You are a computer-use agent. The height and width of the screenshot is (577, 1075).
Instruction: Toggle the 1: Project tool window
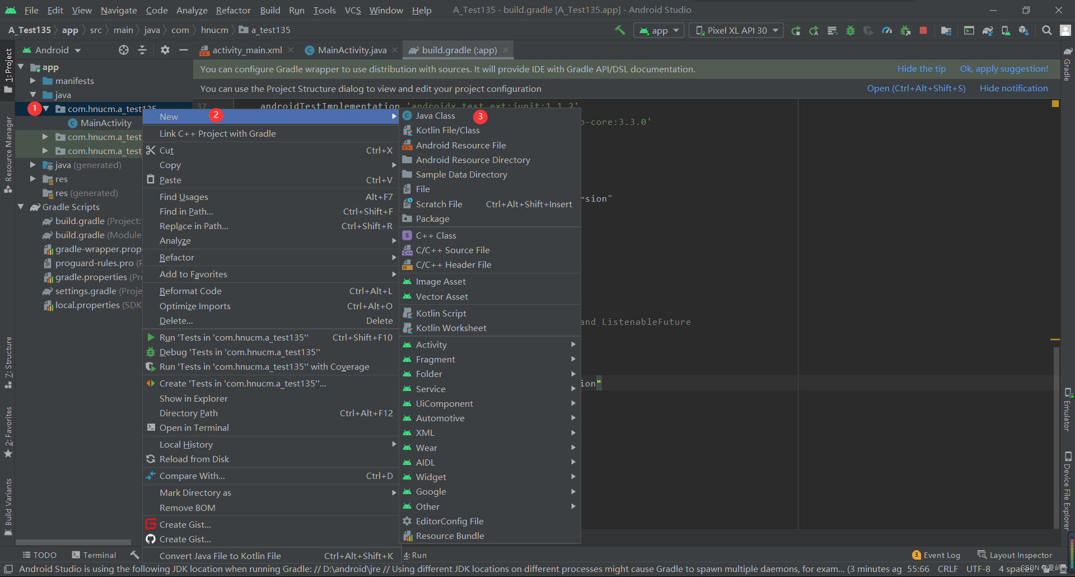[8, 70]
